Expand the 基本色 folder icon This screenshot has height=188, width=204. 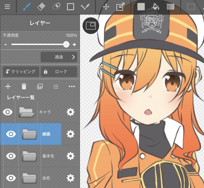click(29, 156)
